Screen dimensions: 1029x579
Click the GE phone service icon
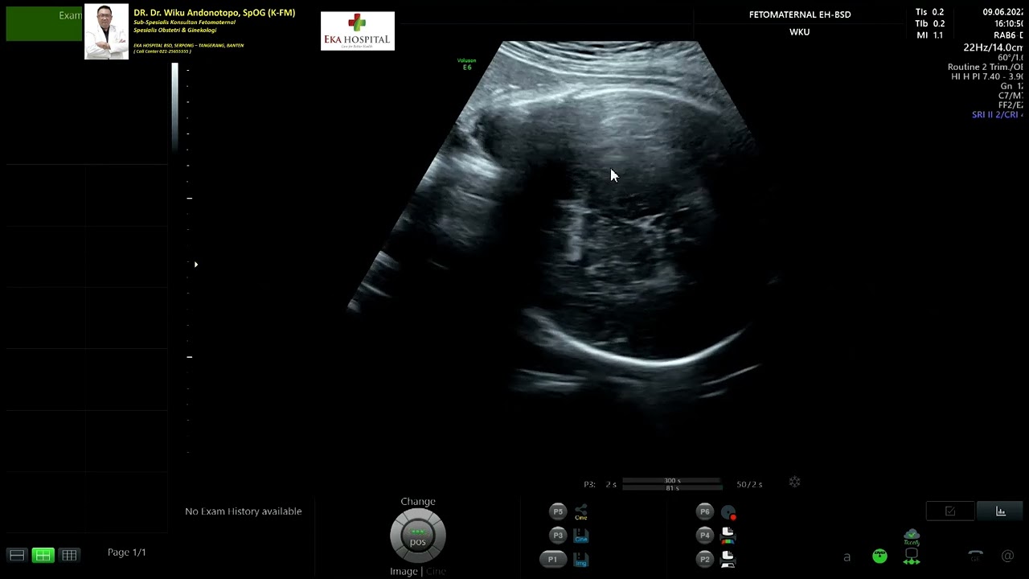(975, 556)
